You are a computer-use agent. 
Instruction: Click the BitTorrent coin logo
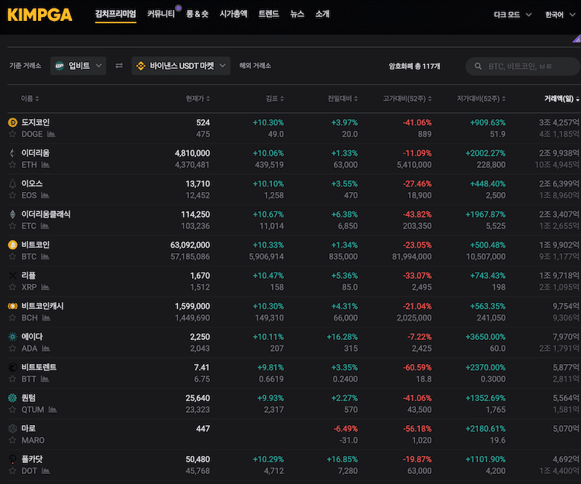click(x=12, y=367)
